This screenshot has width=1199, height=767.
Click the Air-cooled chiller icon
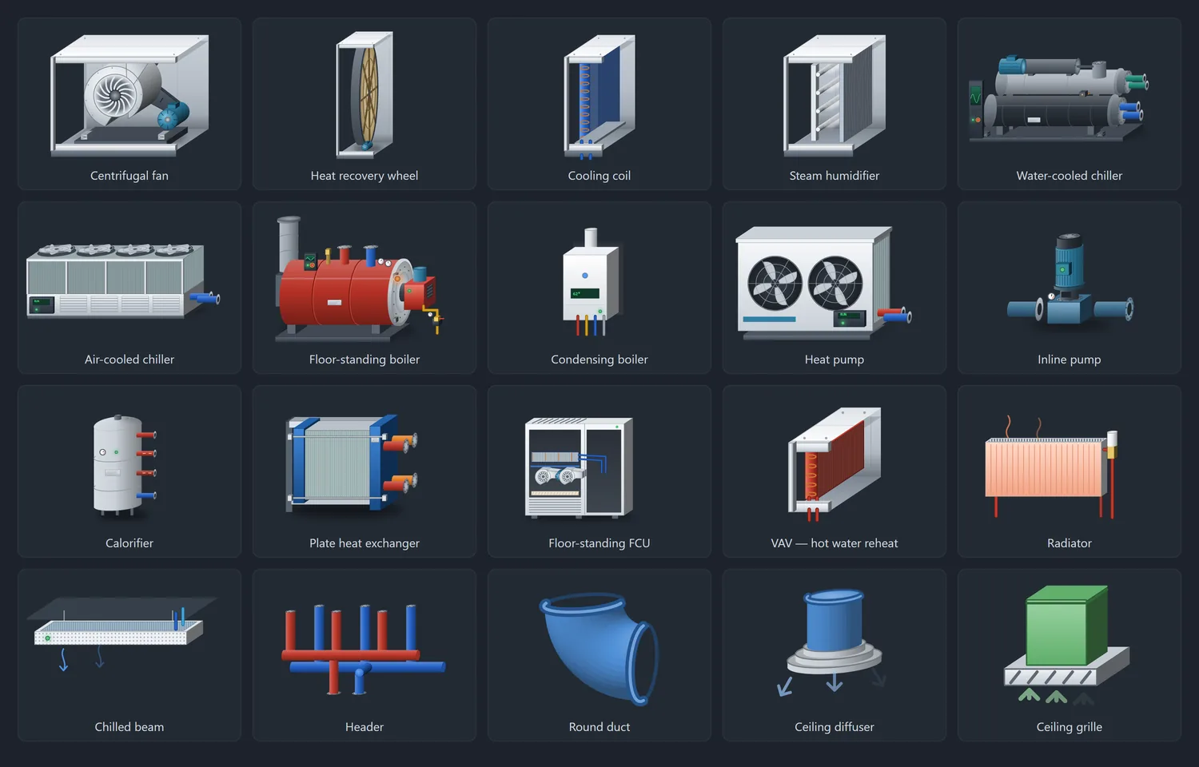122,280
